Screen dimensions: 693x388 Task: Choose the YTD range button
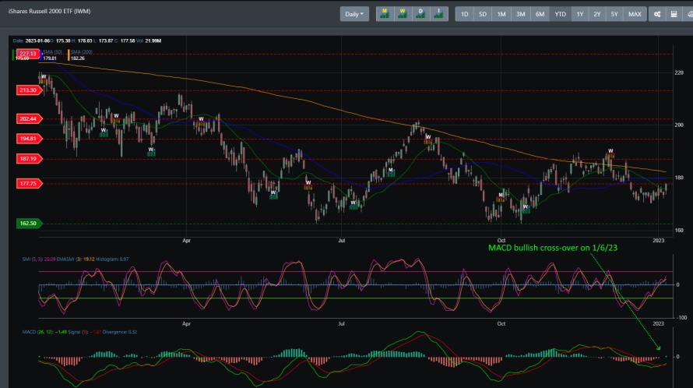click(x=561, y=14)
